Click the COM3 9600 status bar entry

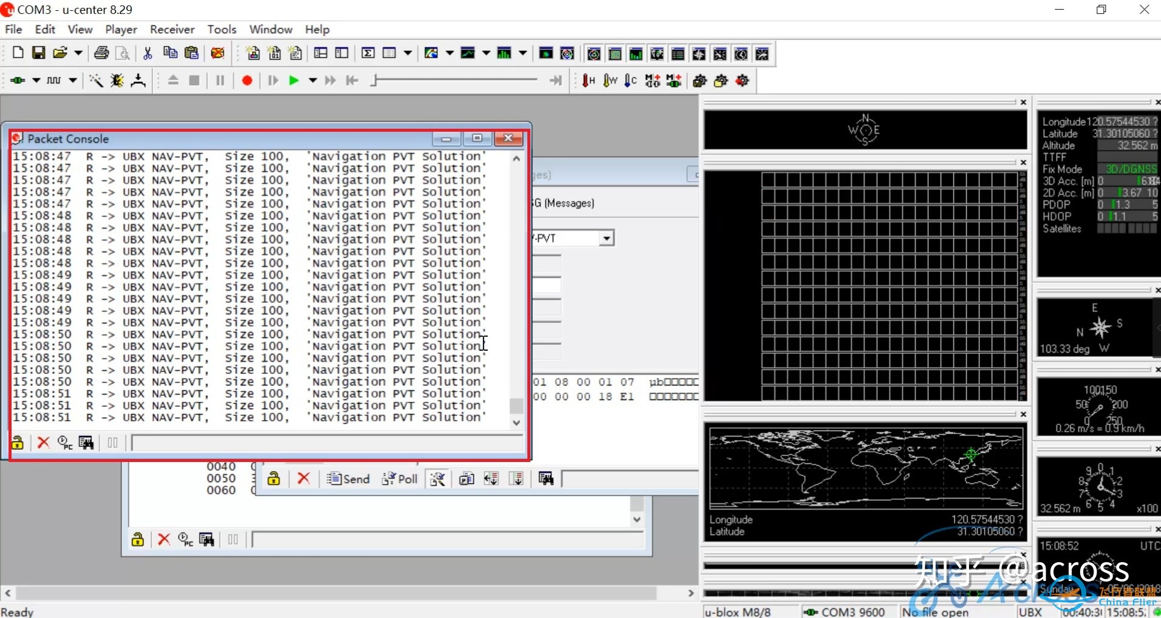(848, 612)
